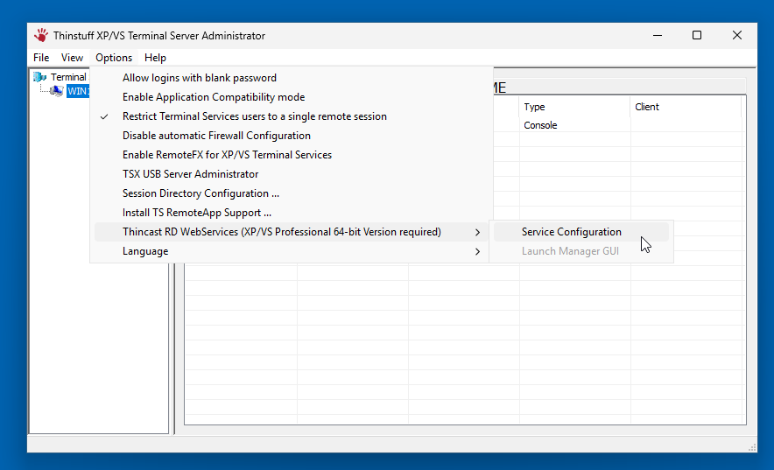
Task: Select the highlighted WIN tree node
Action: 78,91
